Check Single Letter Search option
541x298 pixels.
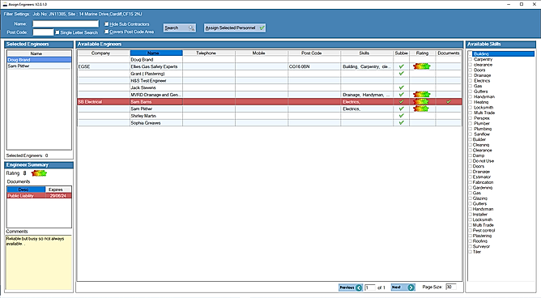58,32
